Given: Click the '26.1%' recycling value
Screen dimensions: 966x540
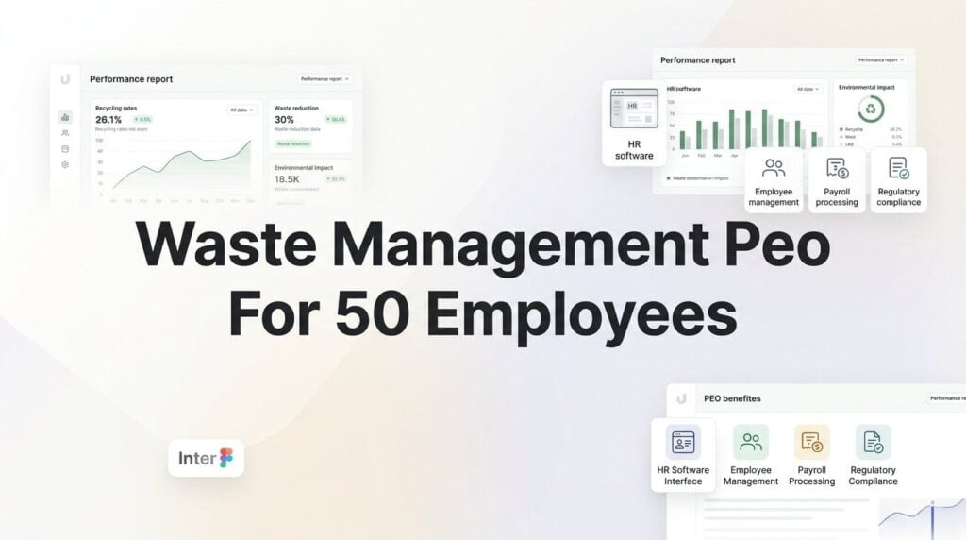Looking at the screenshot, I should coord(108,120).
